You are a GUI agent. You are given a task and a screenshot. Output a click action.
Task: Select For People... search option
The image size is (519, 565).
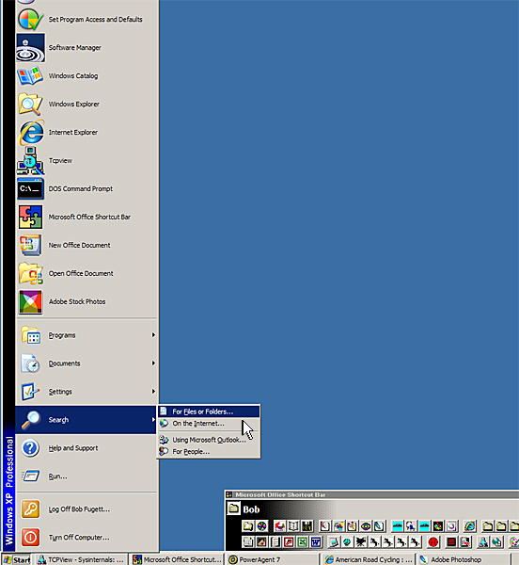[x=209, y=451]
